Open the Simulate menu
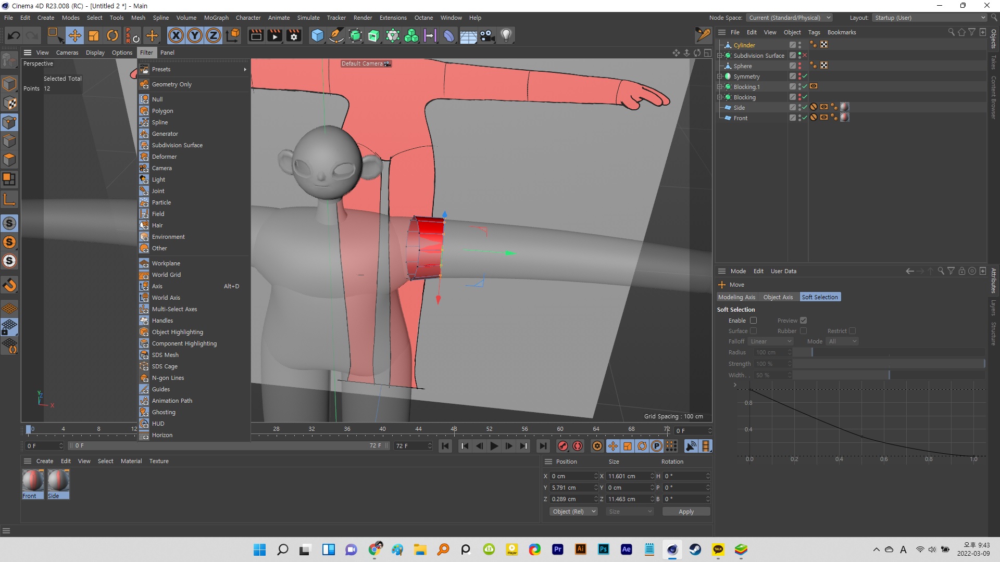This screenshot has height=562, width=1000. pyautogui.click(x=308, y=18)
